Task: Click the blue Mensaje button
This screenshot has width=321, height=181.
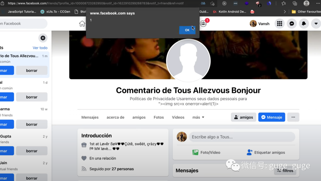Action: point(271,117)
